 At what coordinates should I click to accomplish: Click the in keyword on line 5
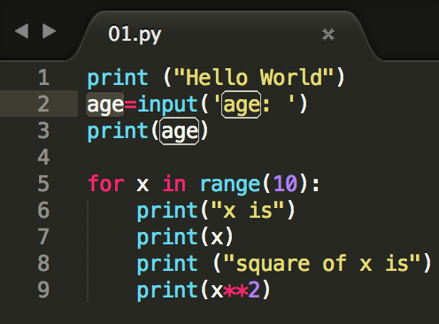pyautogui.click(x=173, y=183)
